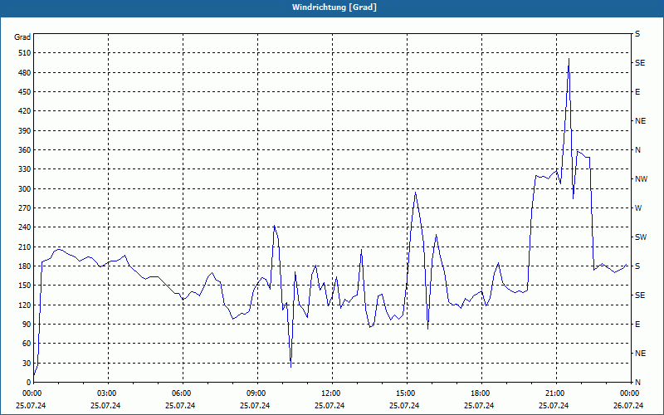Select the '270' y-axis value
Viewport: 664px width, 415px height.
tap(26, 208)
